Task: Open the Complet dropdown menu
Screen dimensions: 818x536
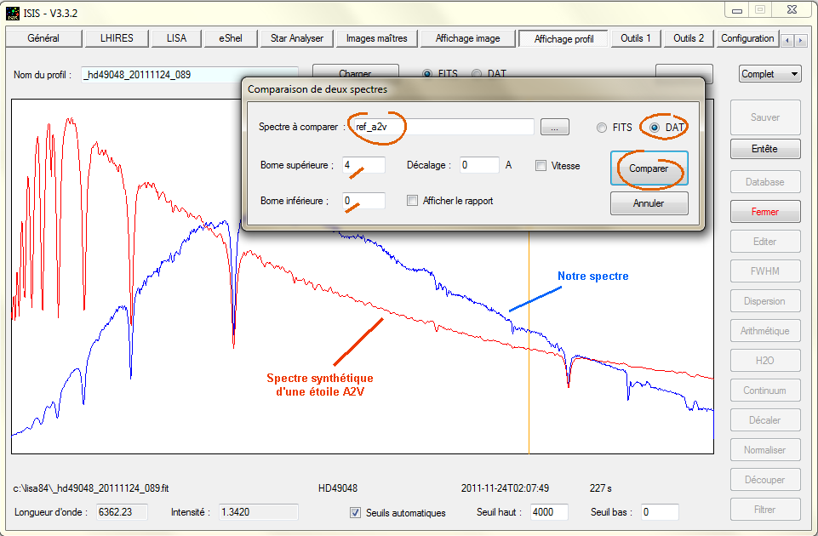Action: [770, 74]
